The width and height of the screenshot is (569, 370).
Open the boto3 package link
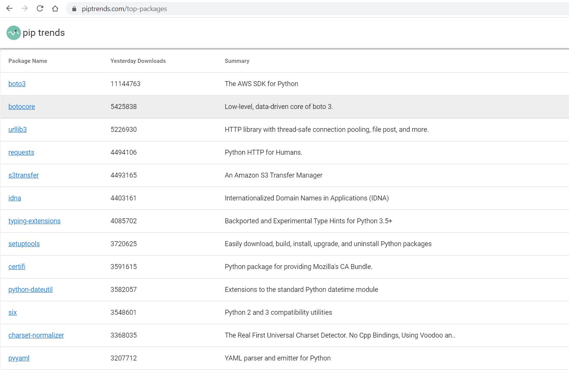click(x=17, y=84)
